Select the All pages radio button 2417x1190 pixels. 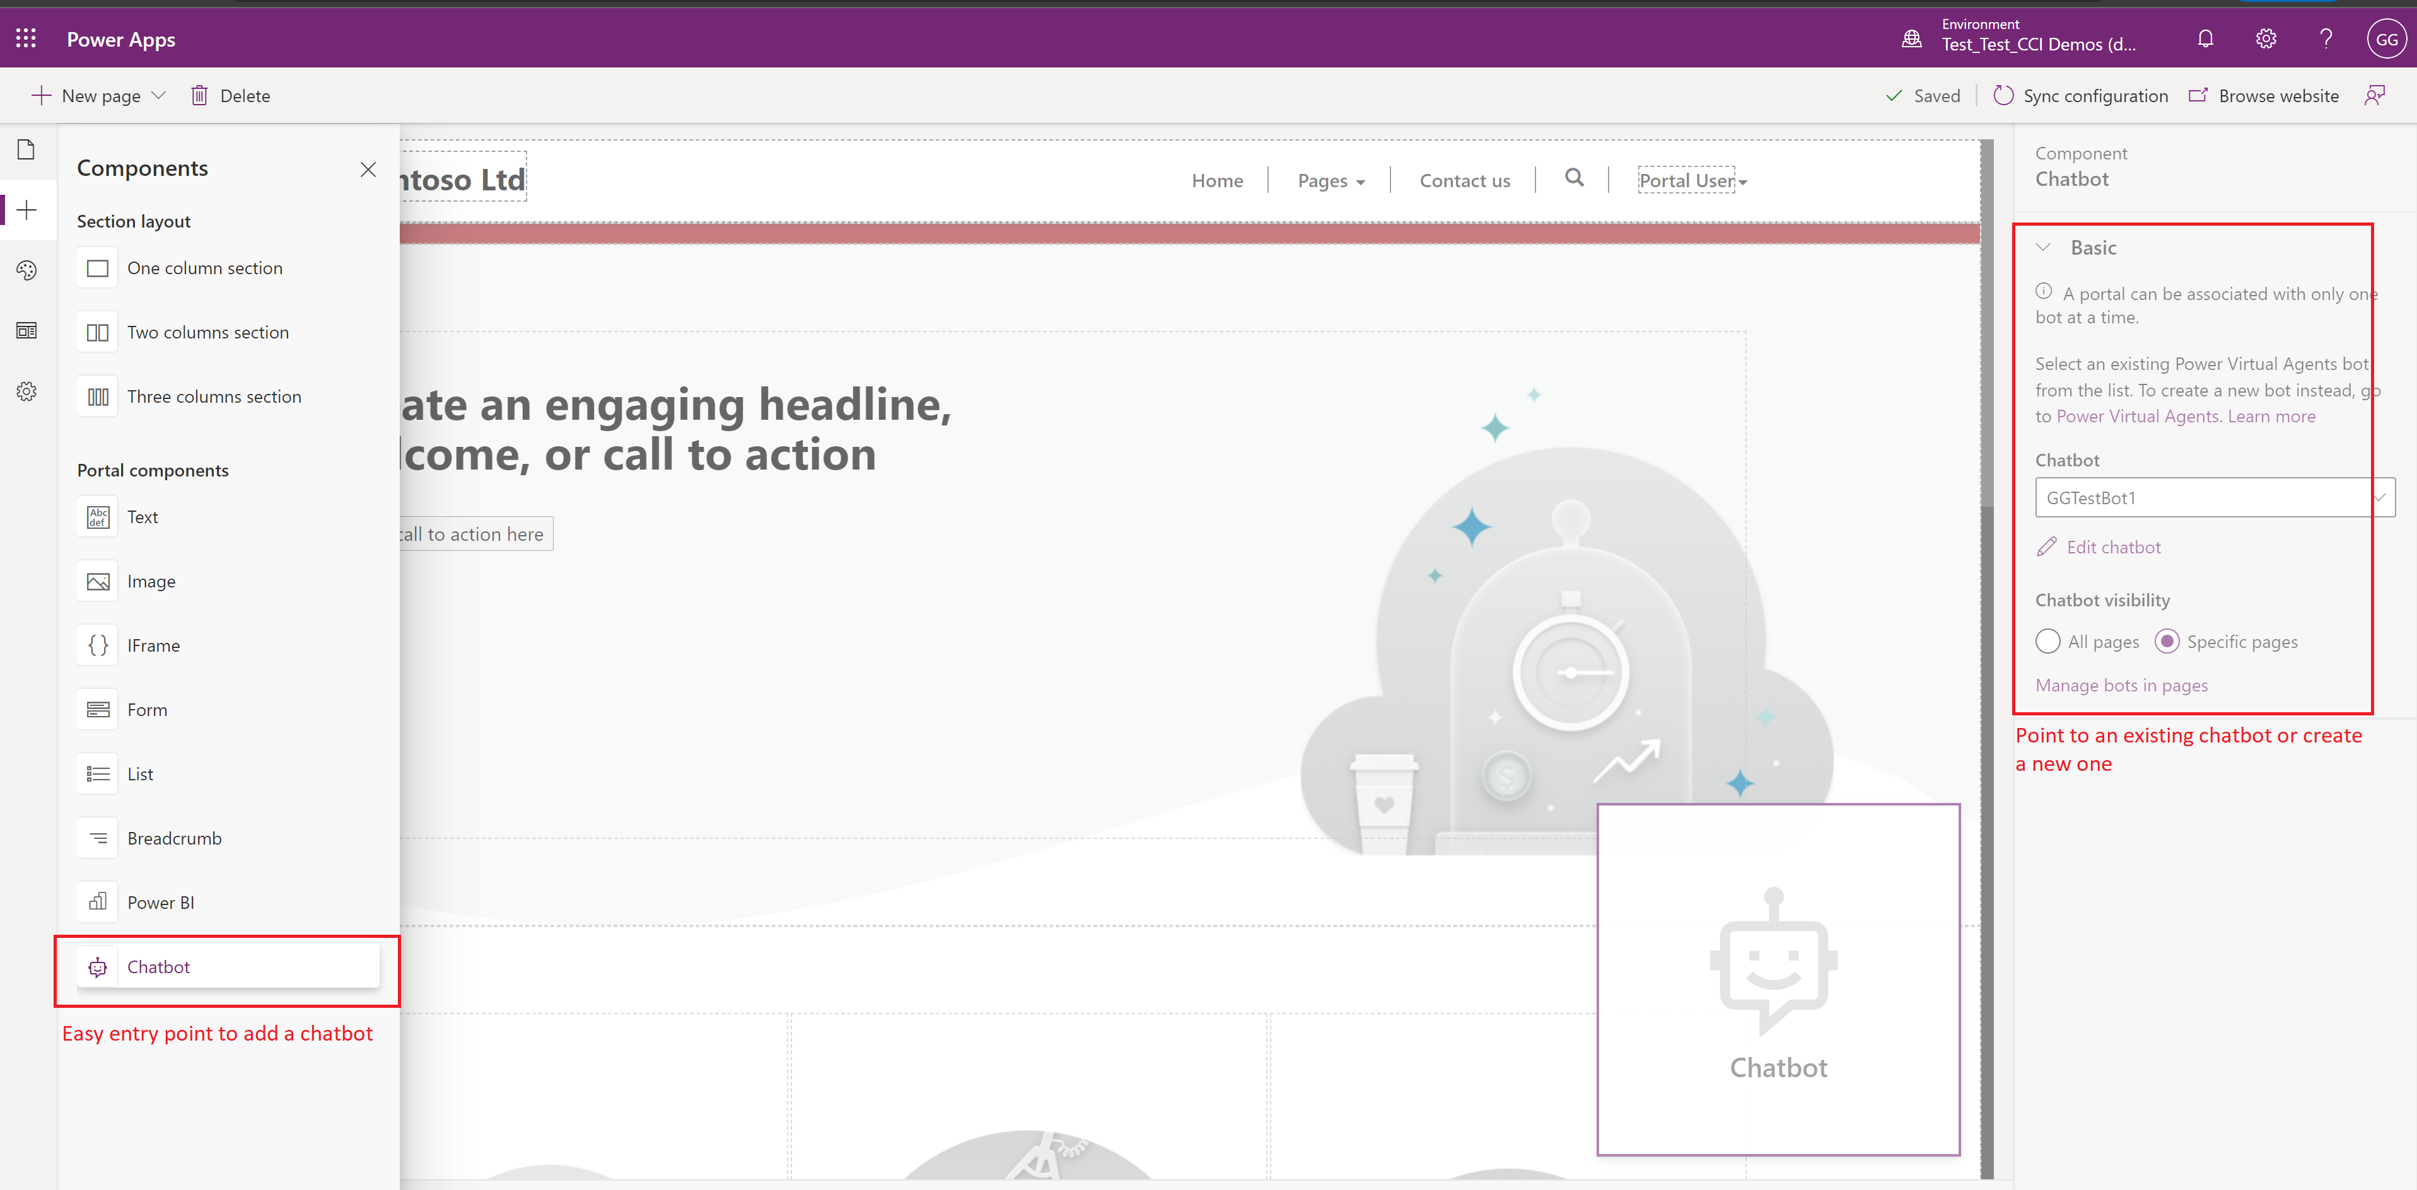point(2047,642)
